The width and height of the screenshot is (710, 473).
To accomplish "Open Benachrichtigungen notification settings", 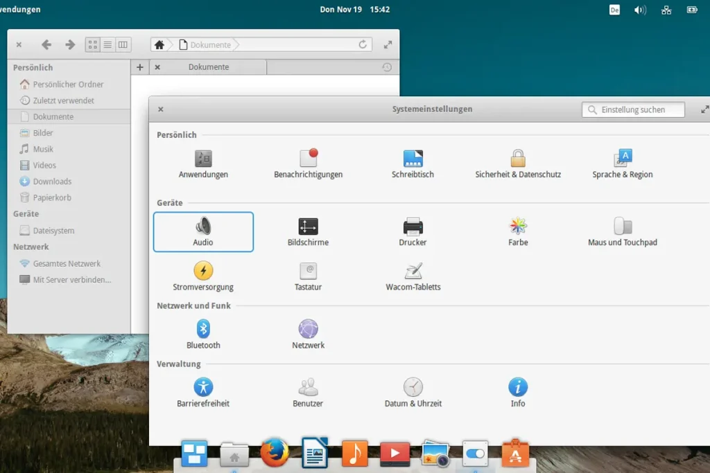I will click(x=308, y=160).
